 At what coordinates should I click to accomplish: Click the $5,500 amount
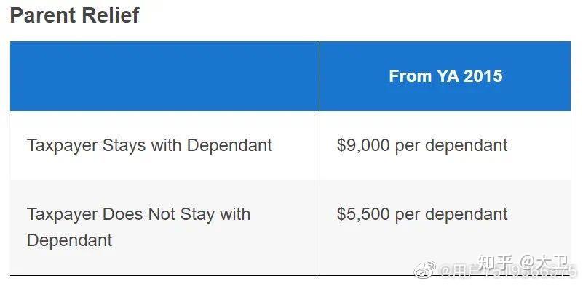pos(363,214)
